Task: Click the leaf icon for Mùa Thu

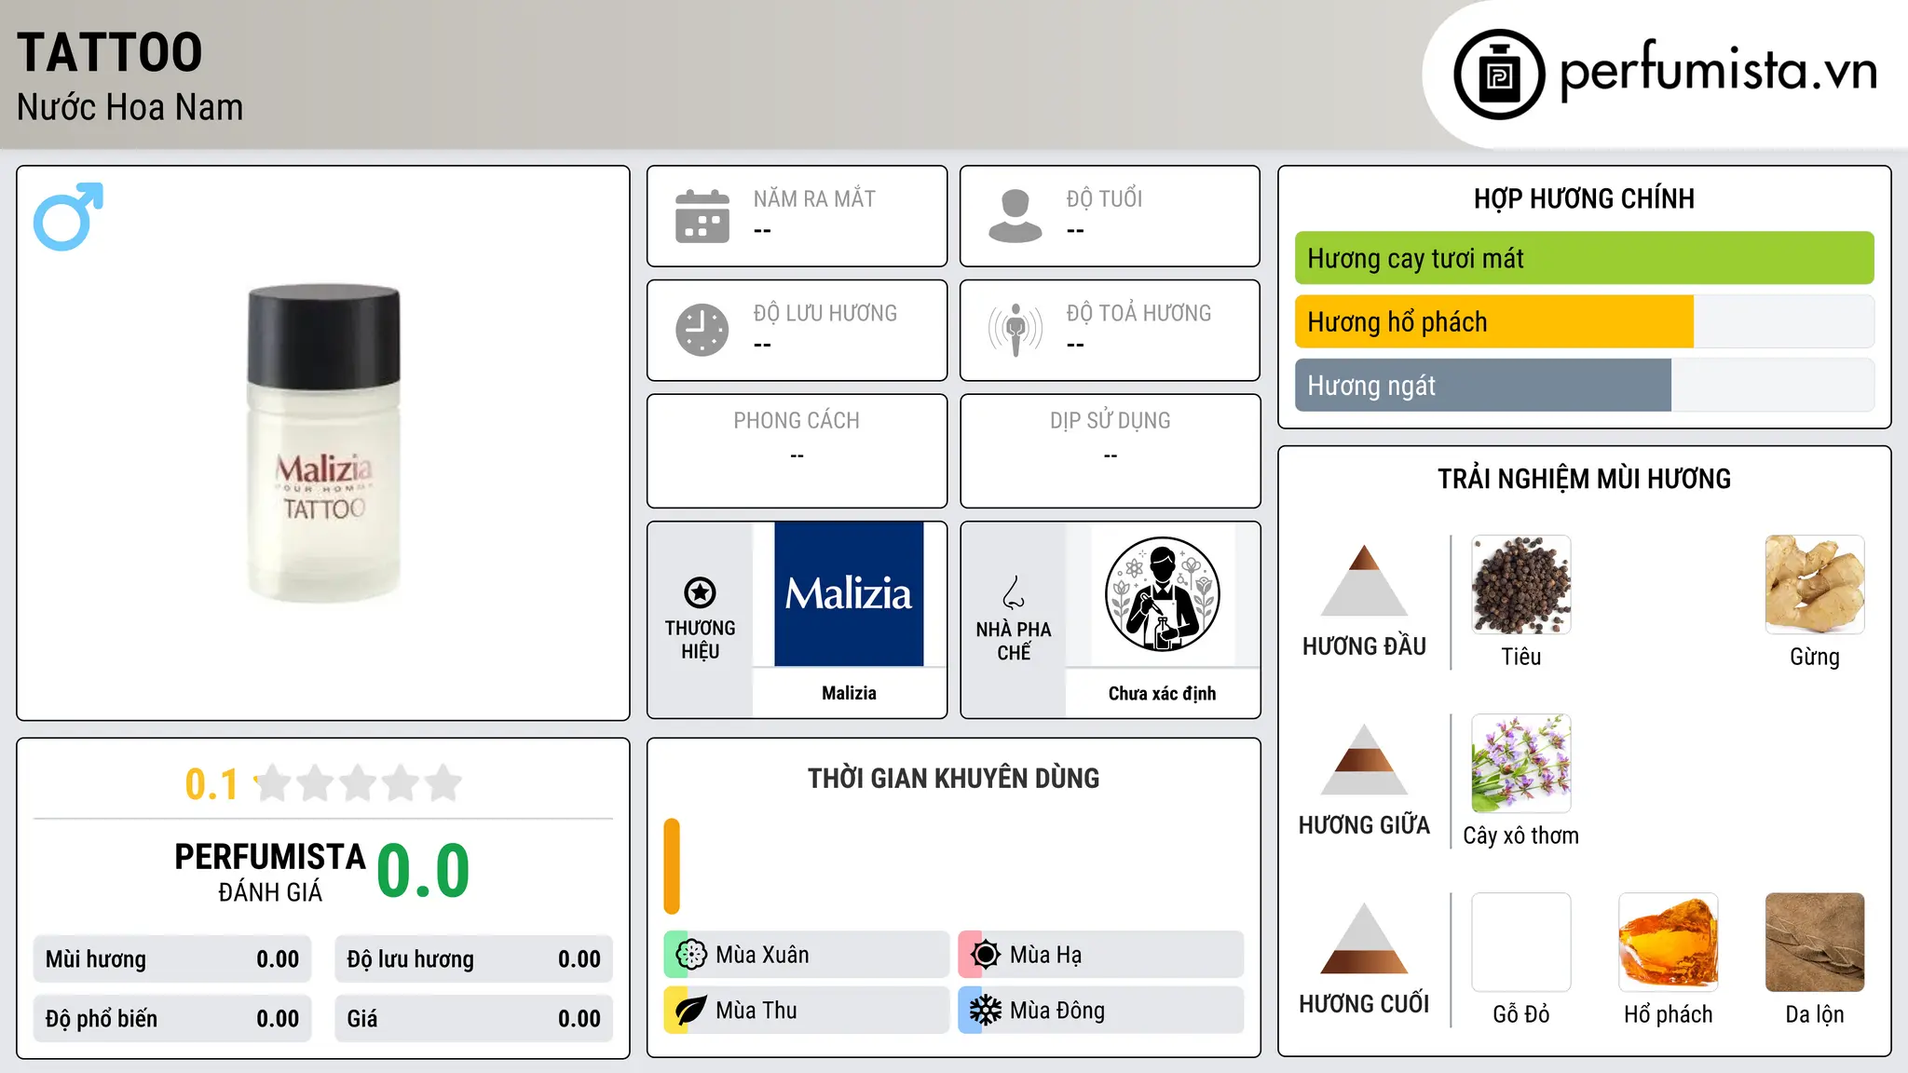Action: pyautogui.click(x=691, y=1011)
